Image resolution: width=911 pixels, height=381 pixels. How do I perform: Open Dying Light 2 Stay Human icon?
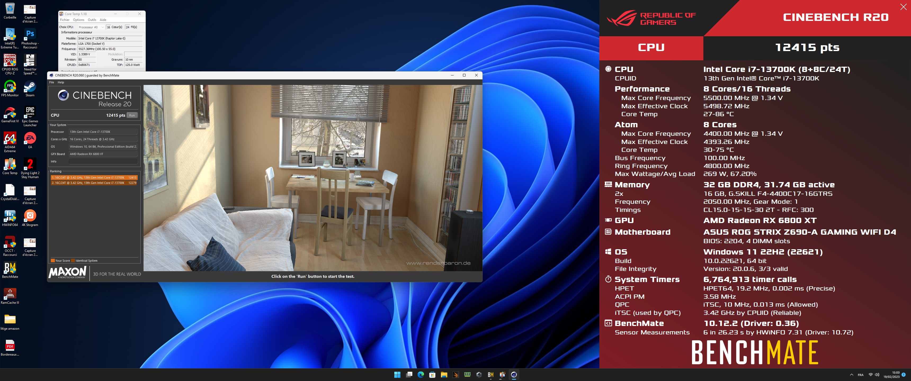(30, 168)
